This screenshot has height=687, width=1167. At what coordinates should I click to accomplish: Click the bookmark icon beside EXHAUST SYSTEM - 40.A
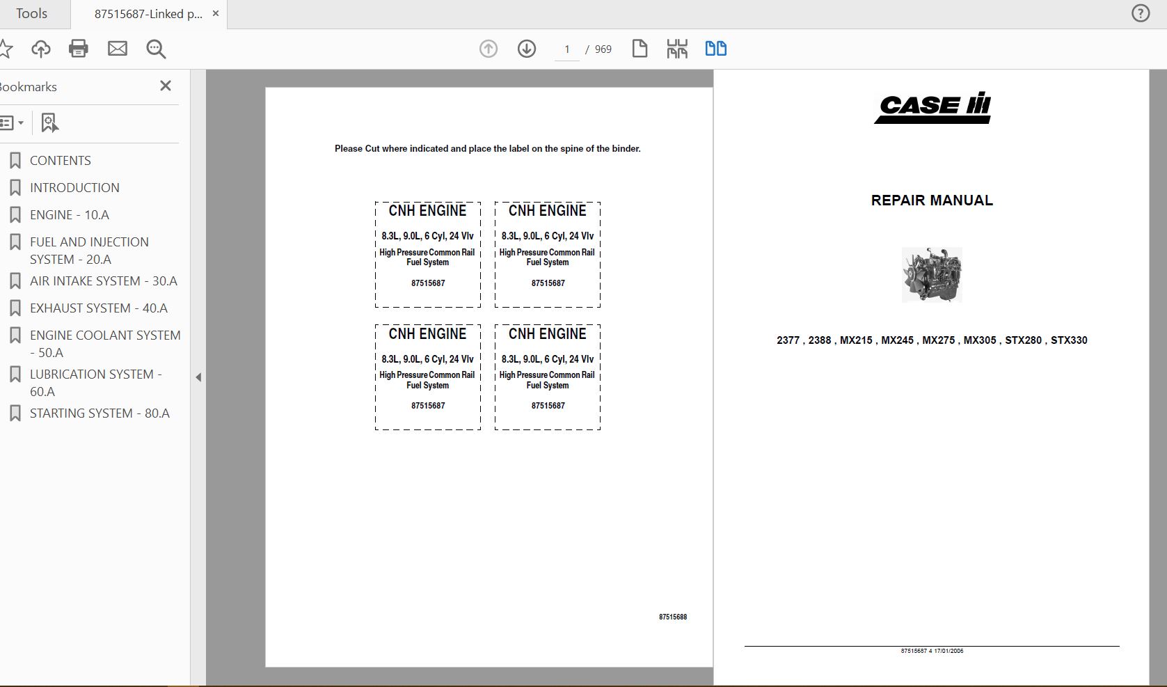point(15,308)
